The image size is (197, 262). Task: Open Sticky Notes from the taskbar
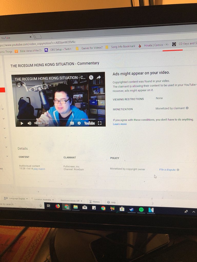click(x=94, y=208)
